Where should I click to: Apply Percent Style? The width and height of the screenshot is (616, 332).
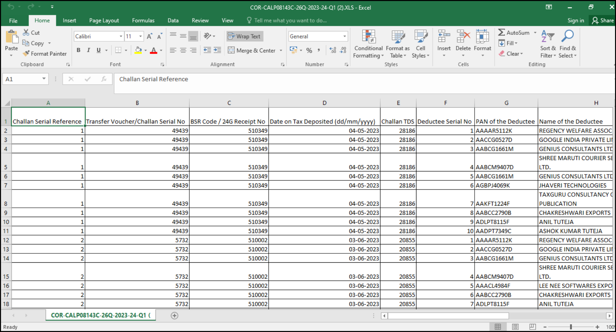coord(309,50)
